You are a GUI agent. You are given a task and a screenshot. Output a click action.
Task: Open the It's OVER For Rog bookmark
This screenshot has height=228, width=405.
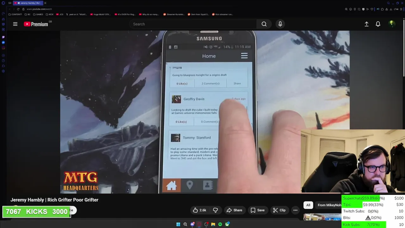tap(125, 14)
